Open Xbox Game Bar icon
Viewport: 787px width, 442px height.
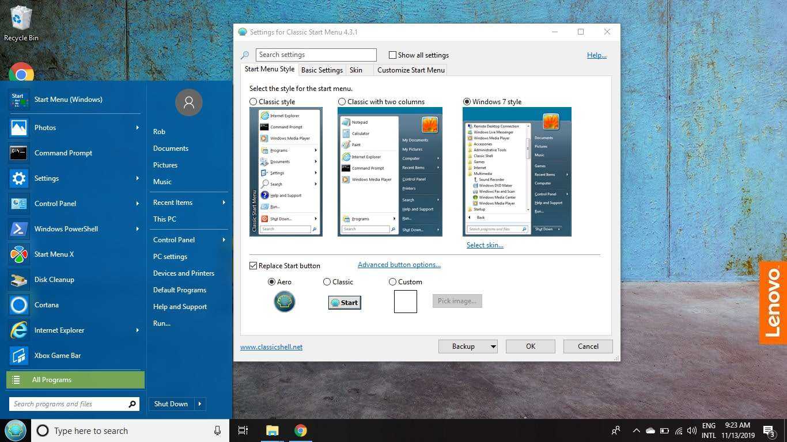[x=18, y=356]
